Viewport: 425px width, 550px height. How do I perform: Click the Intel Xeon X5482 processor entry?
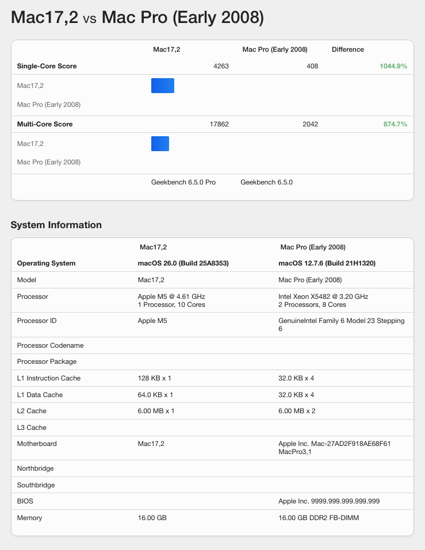[323, 297]
